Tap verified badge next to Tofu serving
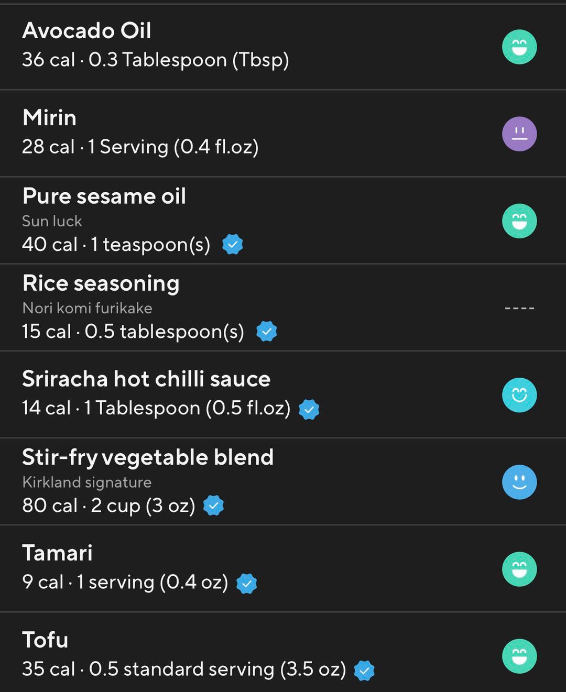The image size is (566, 692). [x=364, y=670]
